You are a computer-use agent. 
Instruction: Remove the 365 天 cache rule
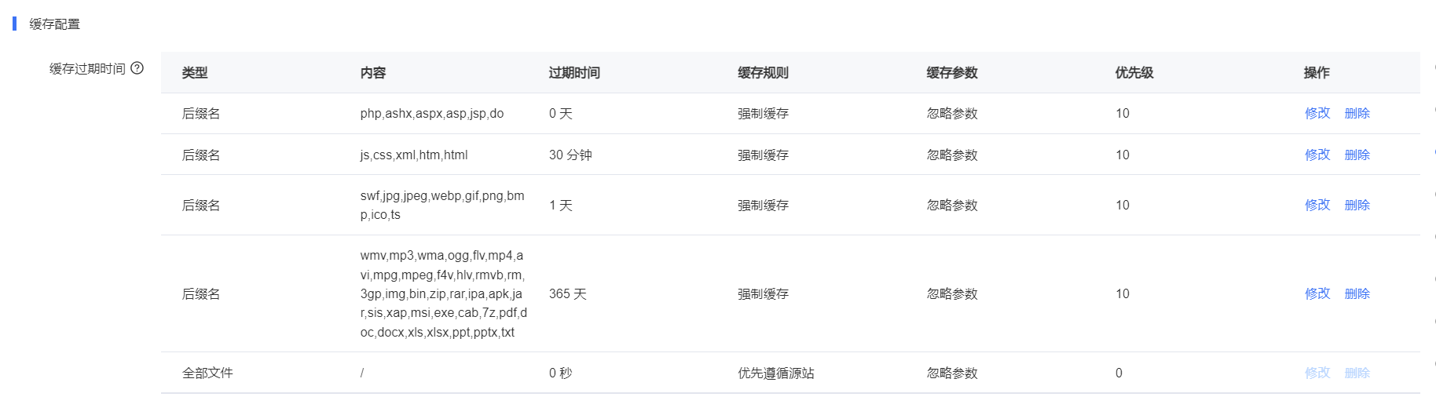tap(1357, 293)
